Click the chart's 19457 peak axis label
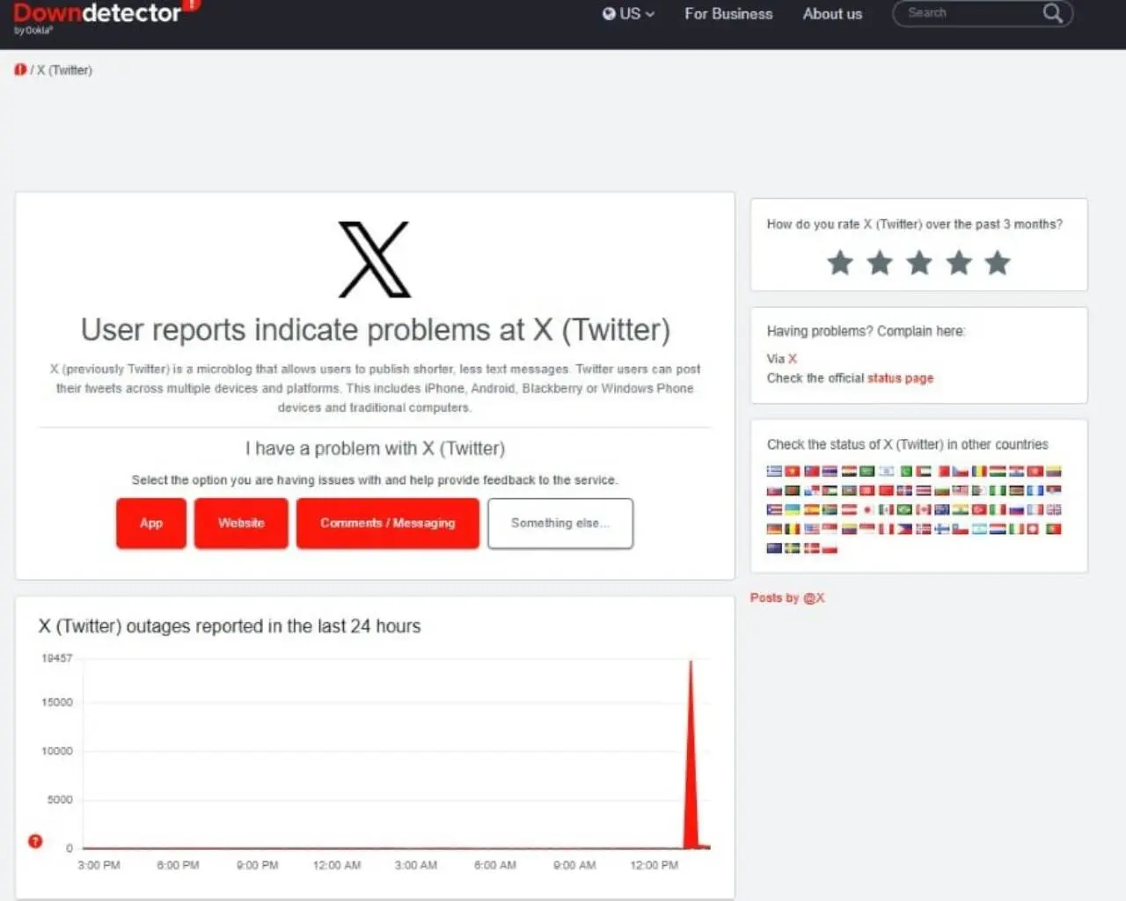The height and width of the screenshot is (901, 1126). (57, 658)
